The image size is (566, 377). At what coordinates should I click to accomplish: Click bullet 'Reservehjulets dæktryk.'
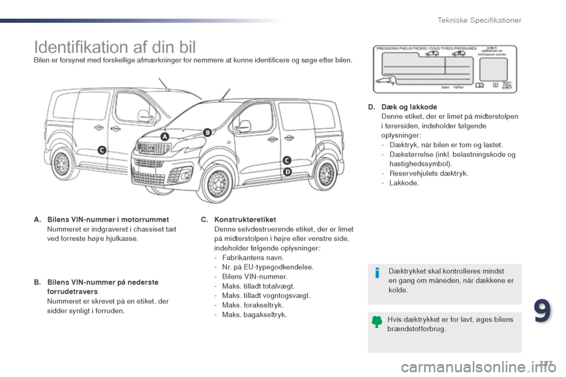[429, 173]
